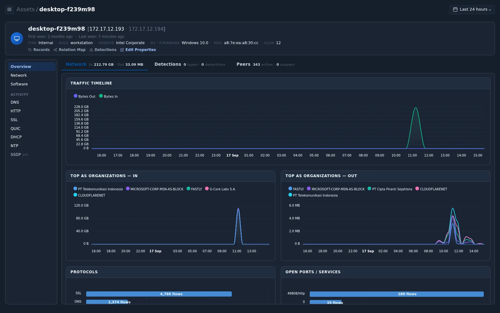Open SSDP activity in the sidebar
500x313 pixels.
tap(32, 155)
